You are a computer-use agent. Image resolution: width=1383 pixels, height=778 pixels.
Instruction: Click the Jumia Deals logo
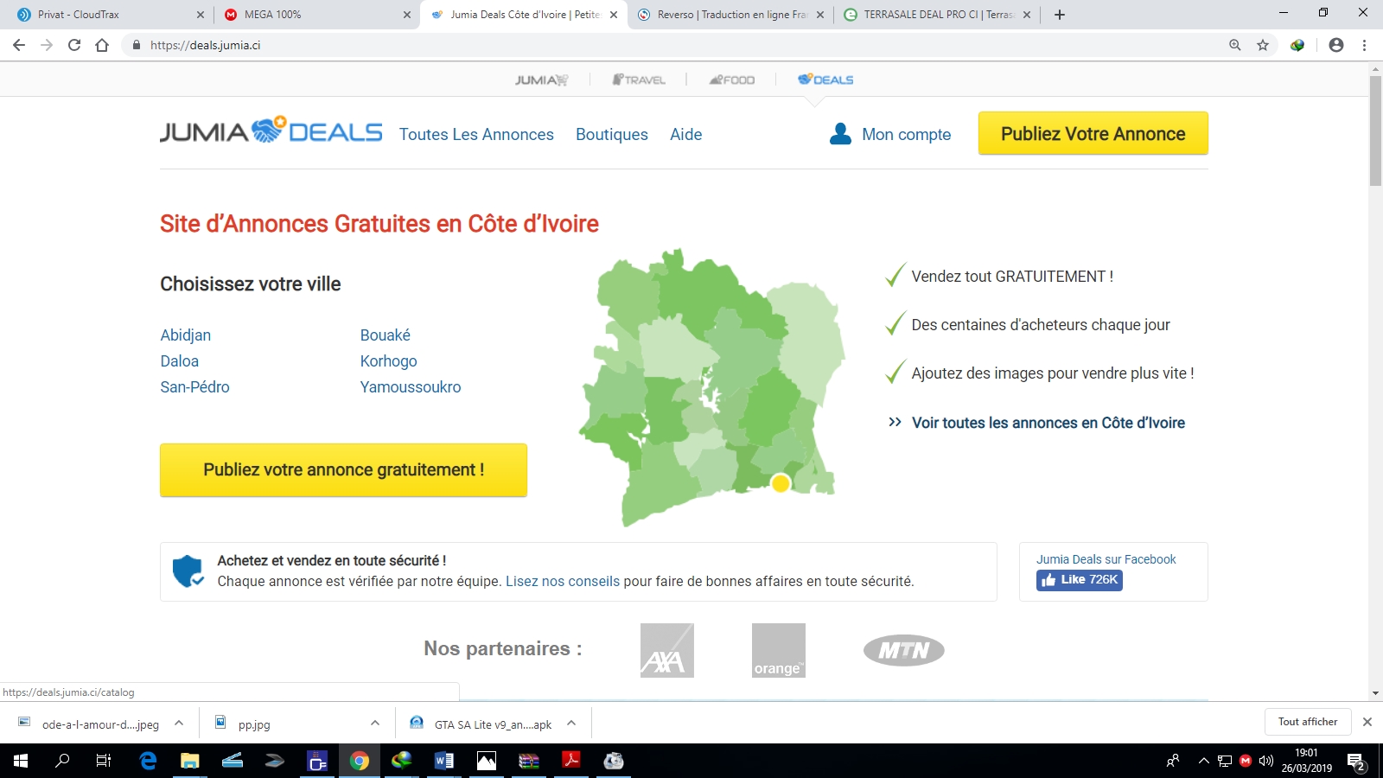coord(271,131)
